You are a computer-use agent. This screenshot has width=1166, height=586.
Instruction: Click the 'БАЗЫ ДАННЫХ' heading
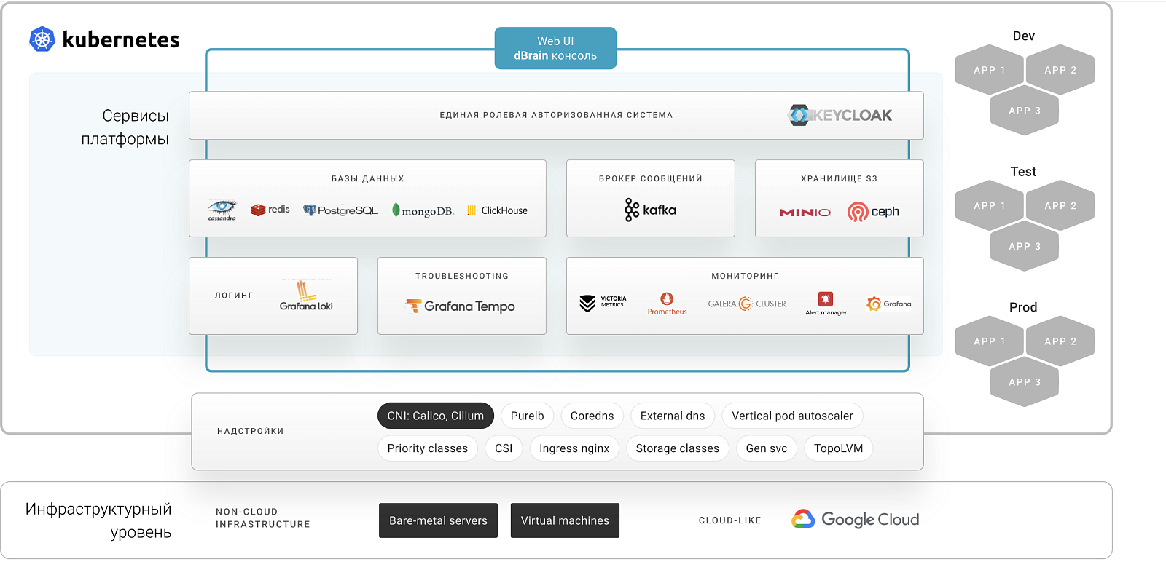point(368,178)
